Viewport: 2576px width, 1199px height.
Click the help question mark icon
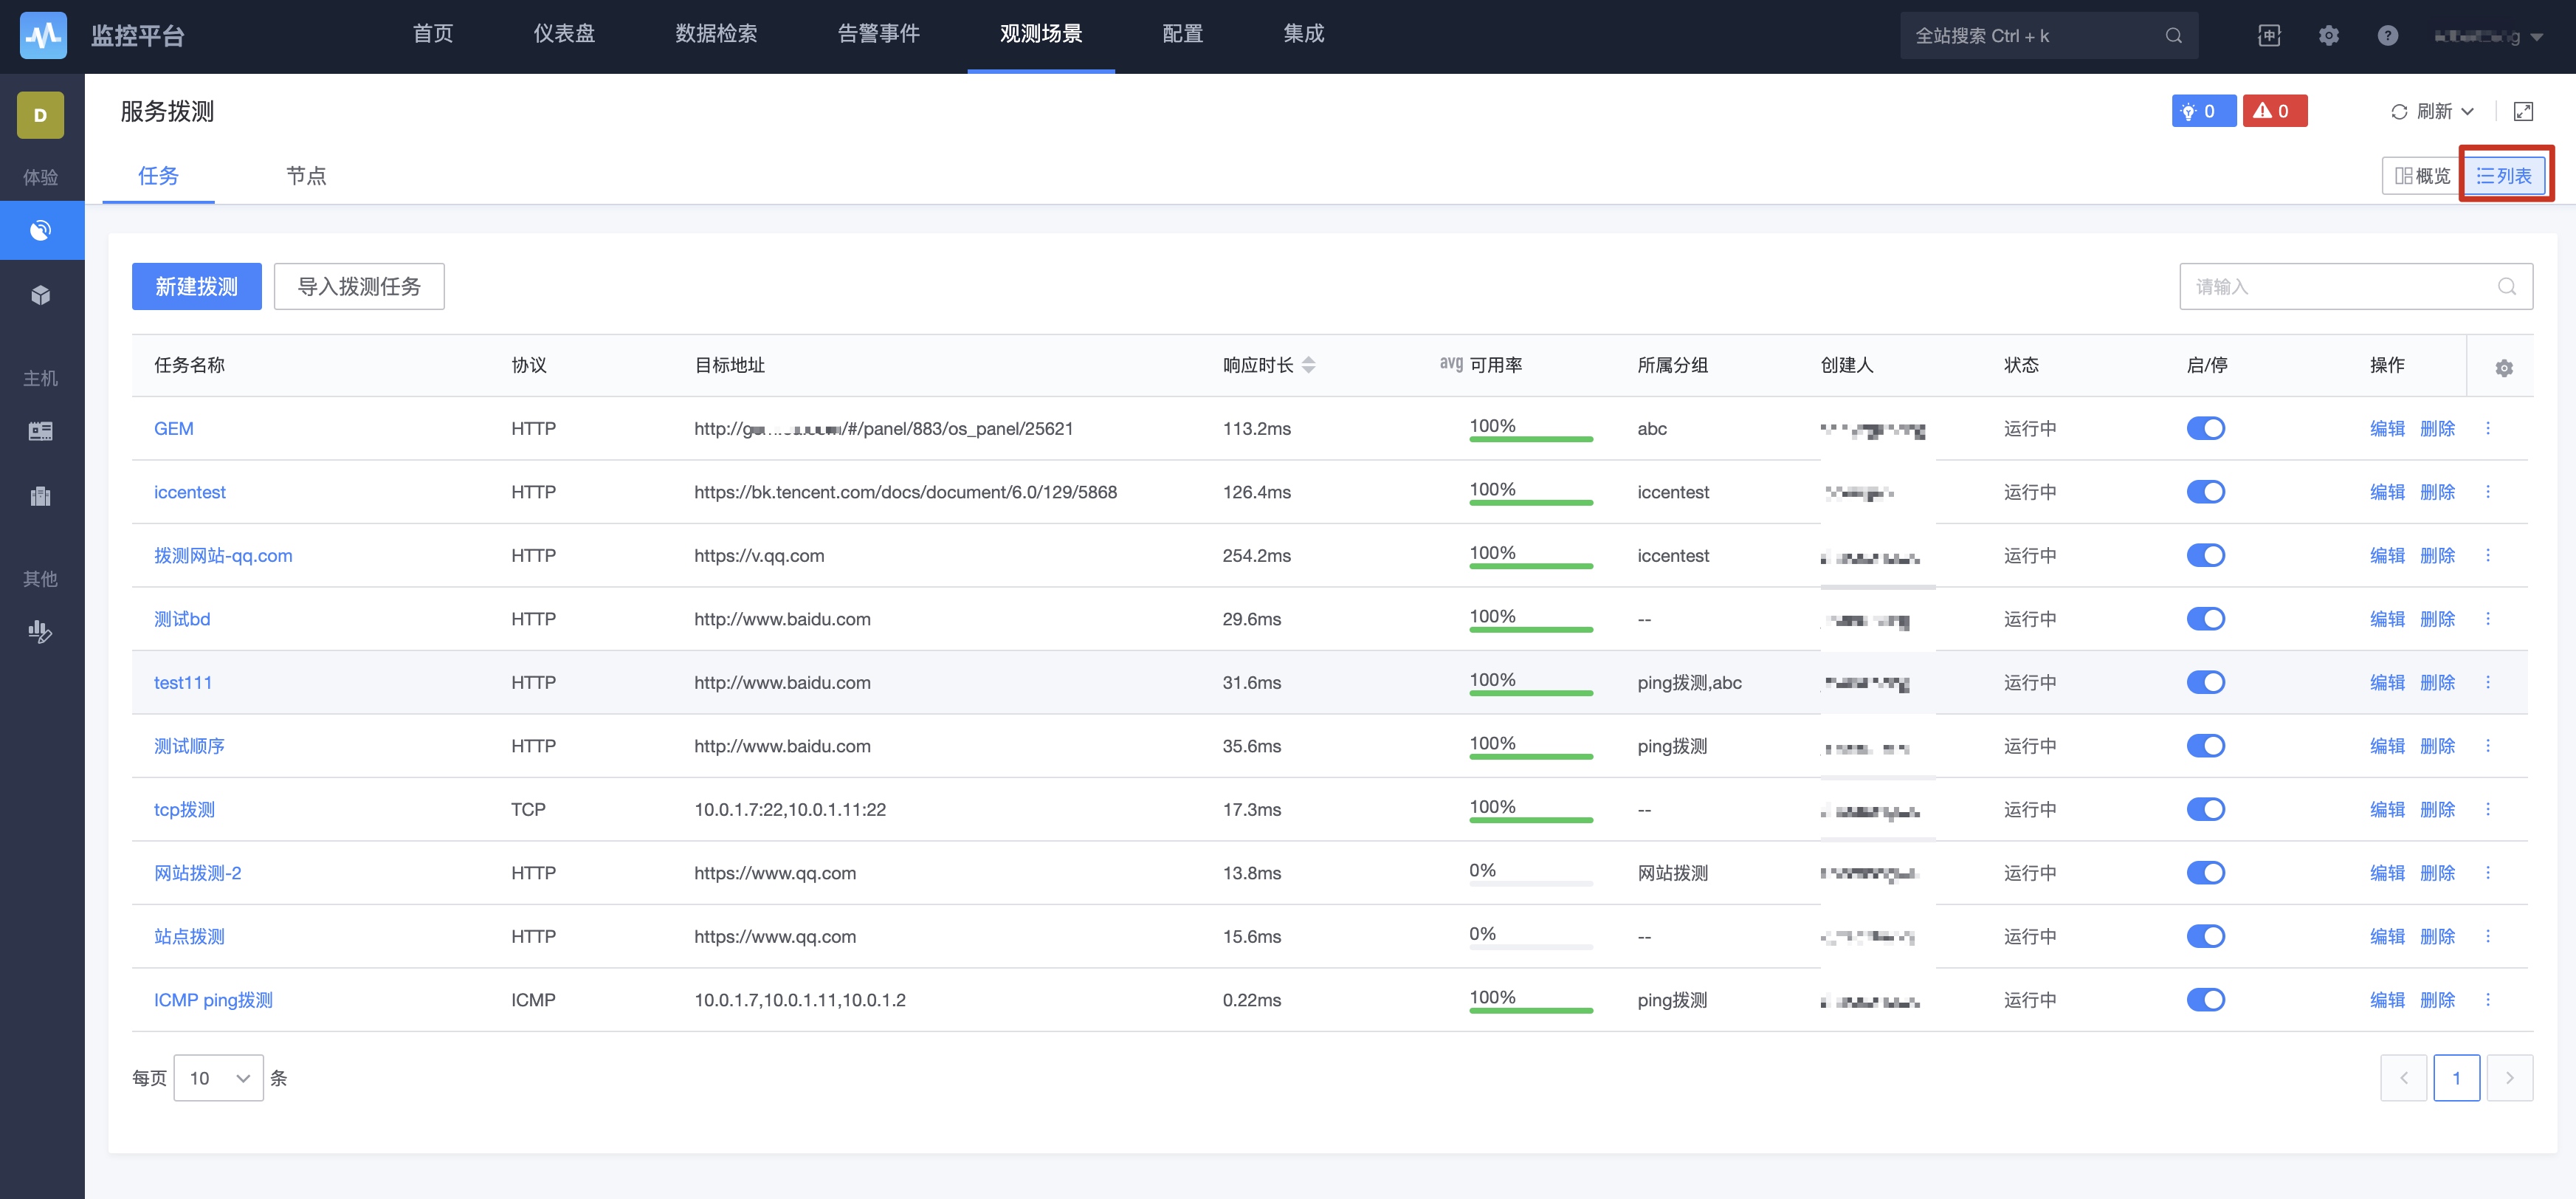pyautogui.click(x=2387, y=35)
